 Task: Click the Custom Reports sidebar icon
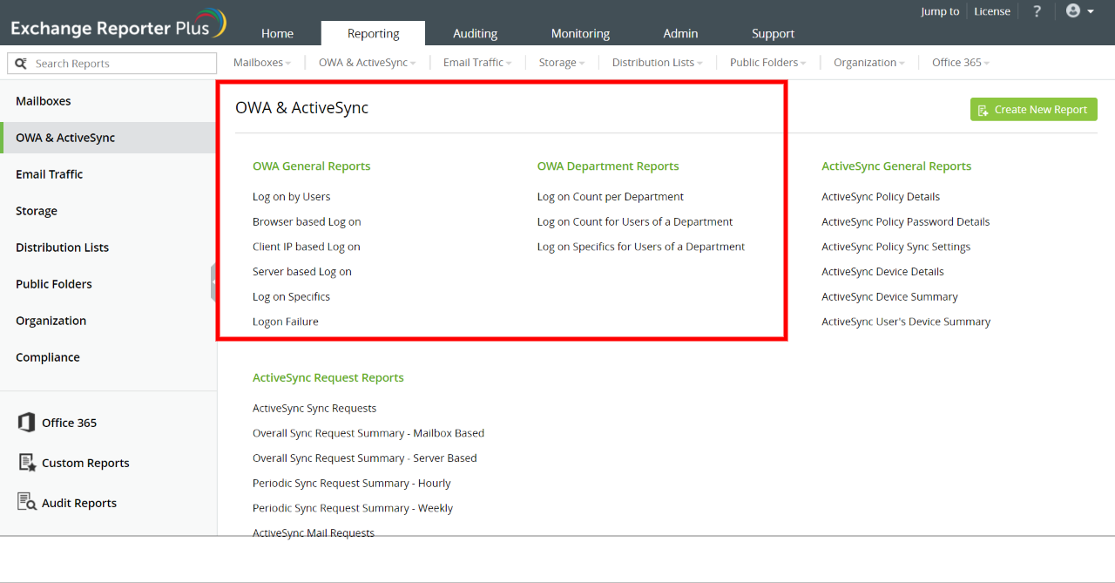click(x=26, y=463)
